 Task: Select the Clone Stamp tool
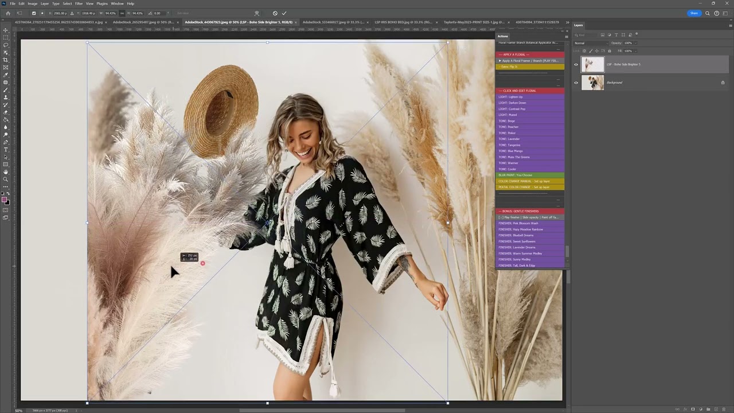(x=6, y=97)
